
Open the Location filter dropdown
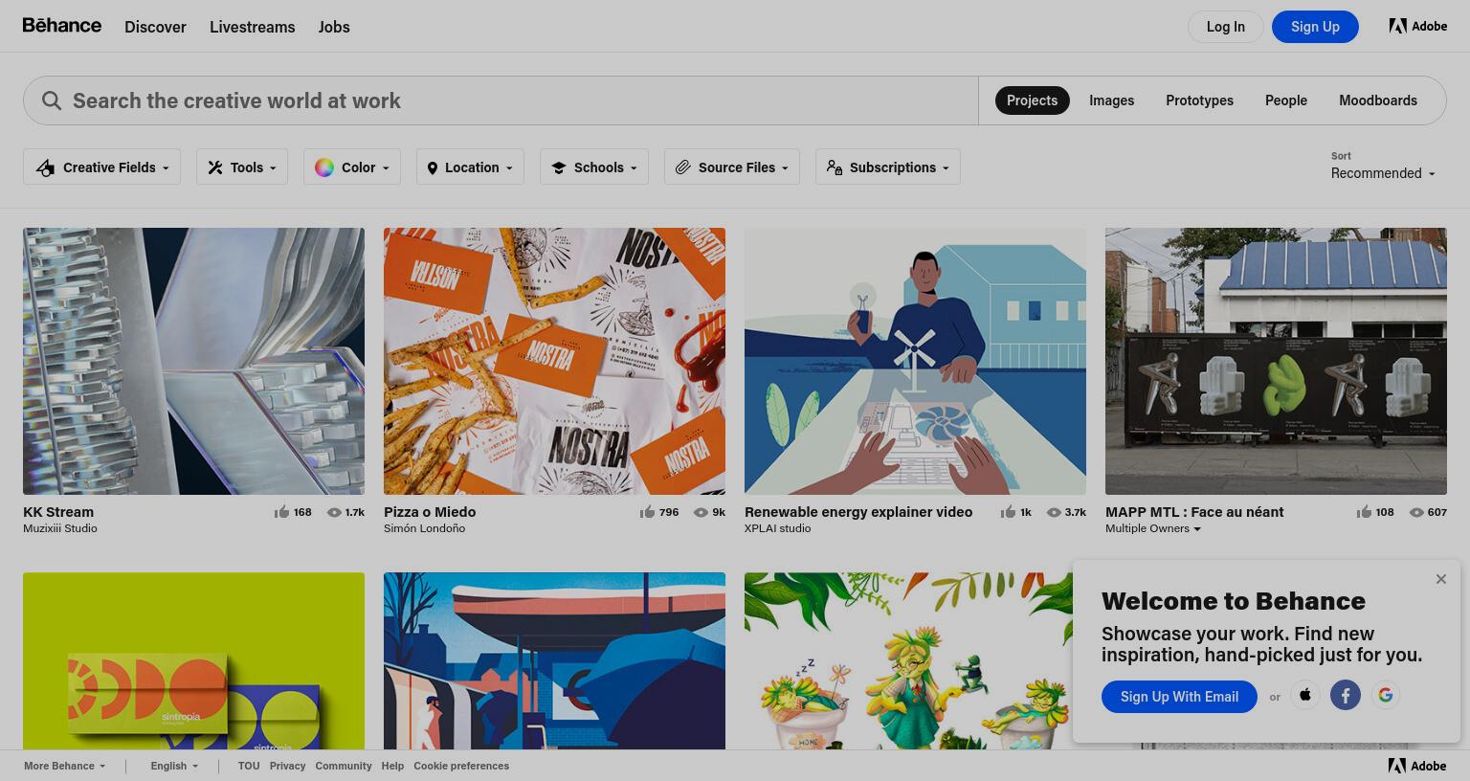[470, 167]
